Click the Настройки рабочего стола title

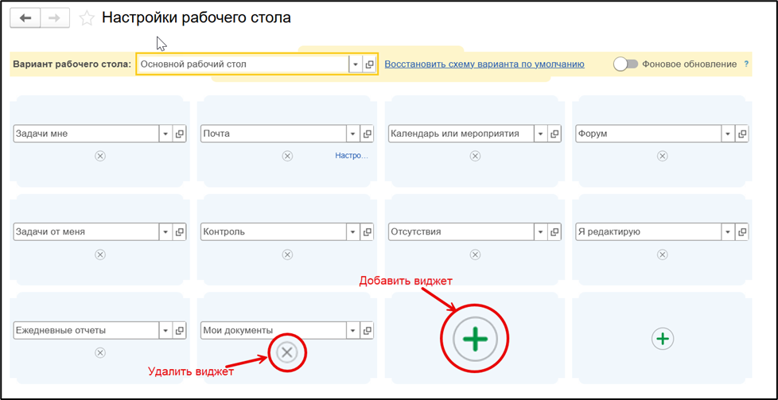coord(196,18)
